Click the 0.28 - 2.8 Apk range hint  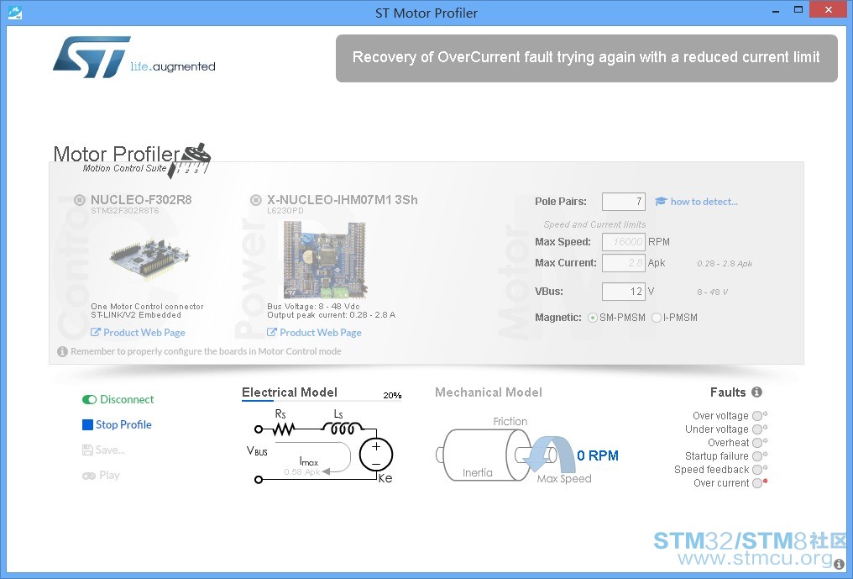tap(725, 264)
